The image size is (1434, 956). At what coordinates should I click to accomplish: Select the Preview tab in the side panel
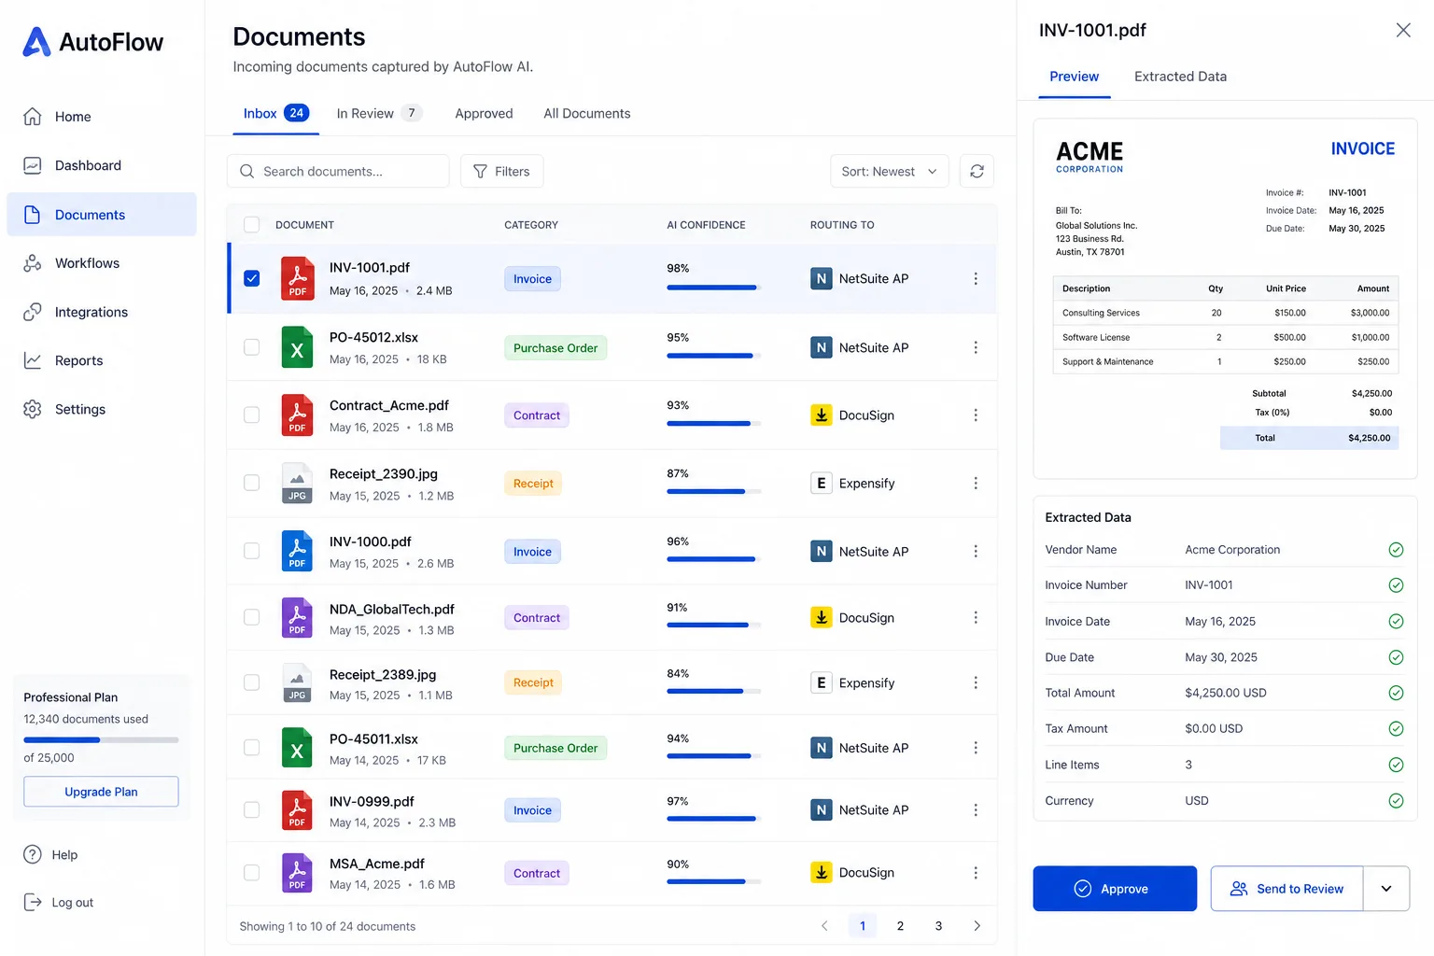click(1075, 77)
